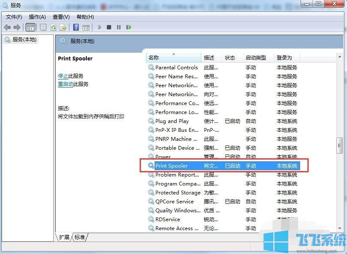Open the 操作(A) menu
This screenshot has height=254, width=347.
(x=37, y=17)
